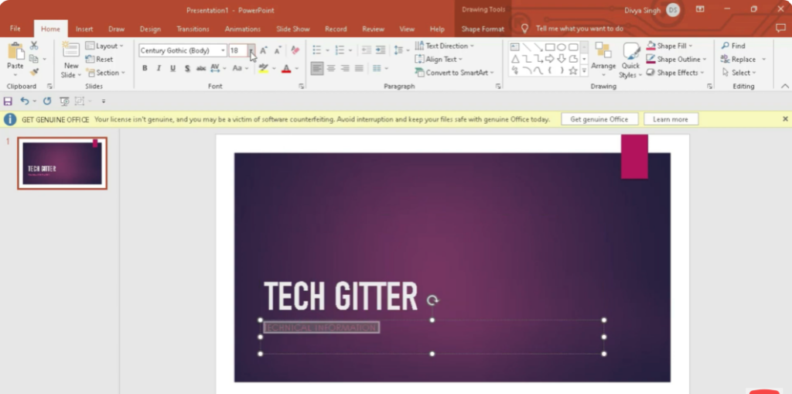Viewport: 792px width, 394px height.
Task: Open the font name dropdown
Action: [223, 50]
